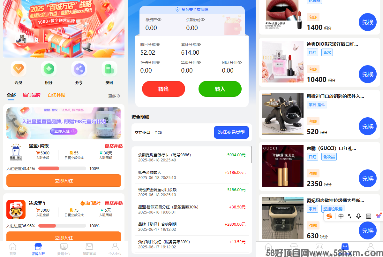Click 途虎养车 入驻进度 progress bar
The height and width of the screenshot is (257, 383).
click(62, 226)
